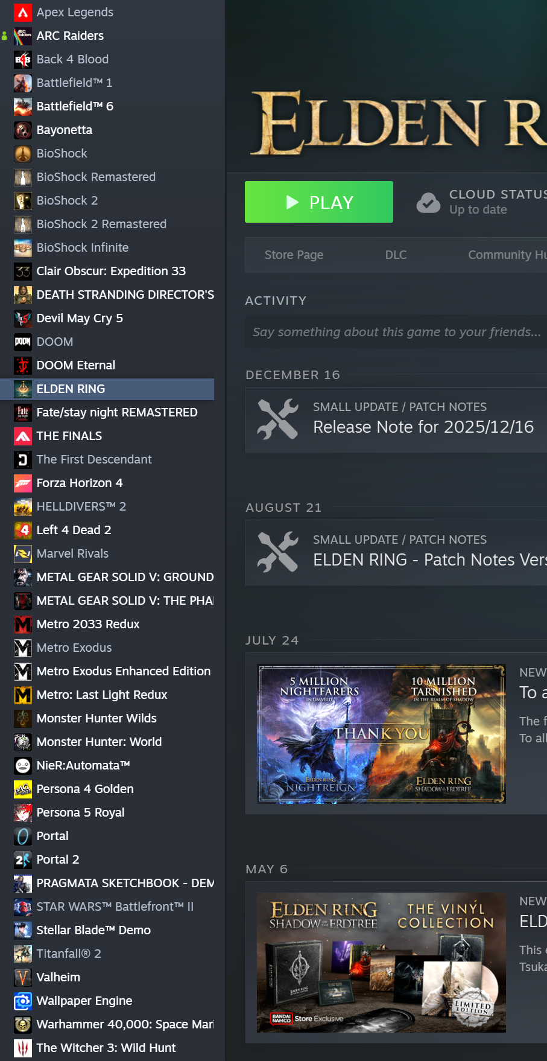Screen dimensions: 547x1061
Task: Click the Clair Obscur: Expedition 33 icon
Action: click(23, 271)
